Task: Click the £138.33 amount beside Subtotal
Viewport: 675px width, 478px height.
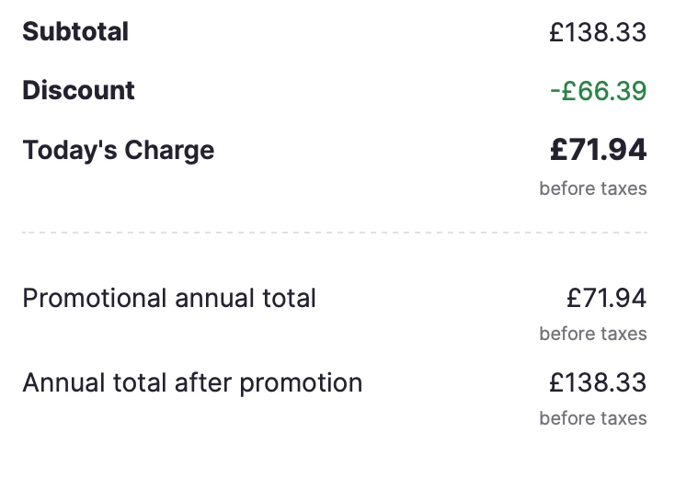Action: pyautogui.click(x=598, y=33)
